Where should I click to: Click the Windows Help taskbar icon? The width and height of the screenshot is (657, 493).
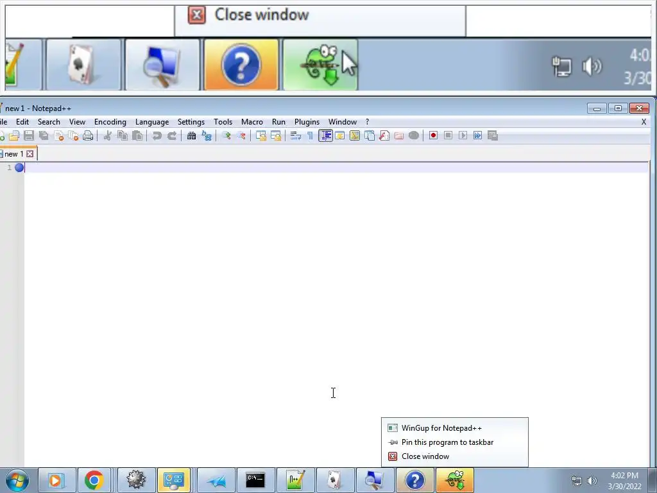pyautogui.click(x=414, y=480)
